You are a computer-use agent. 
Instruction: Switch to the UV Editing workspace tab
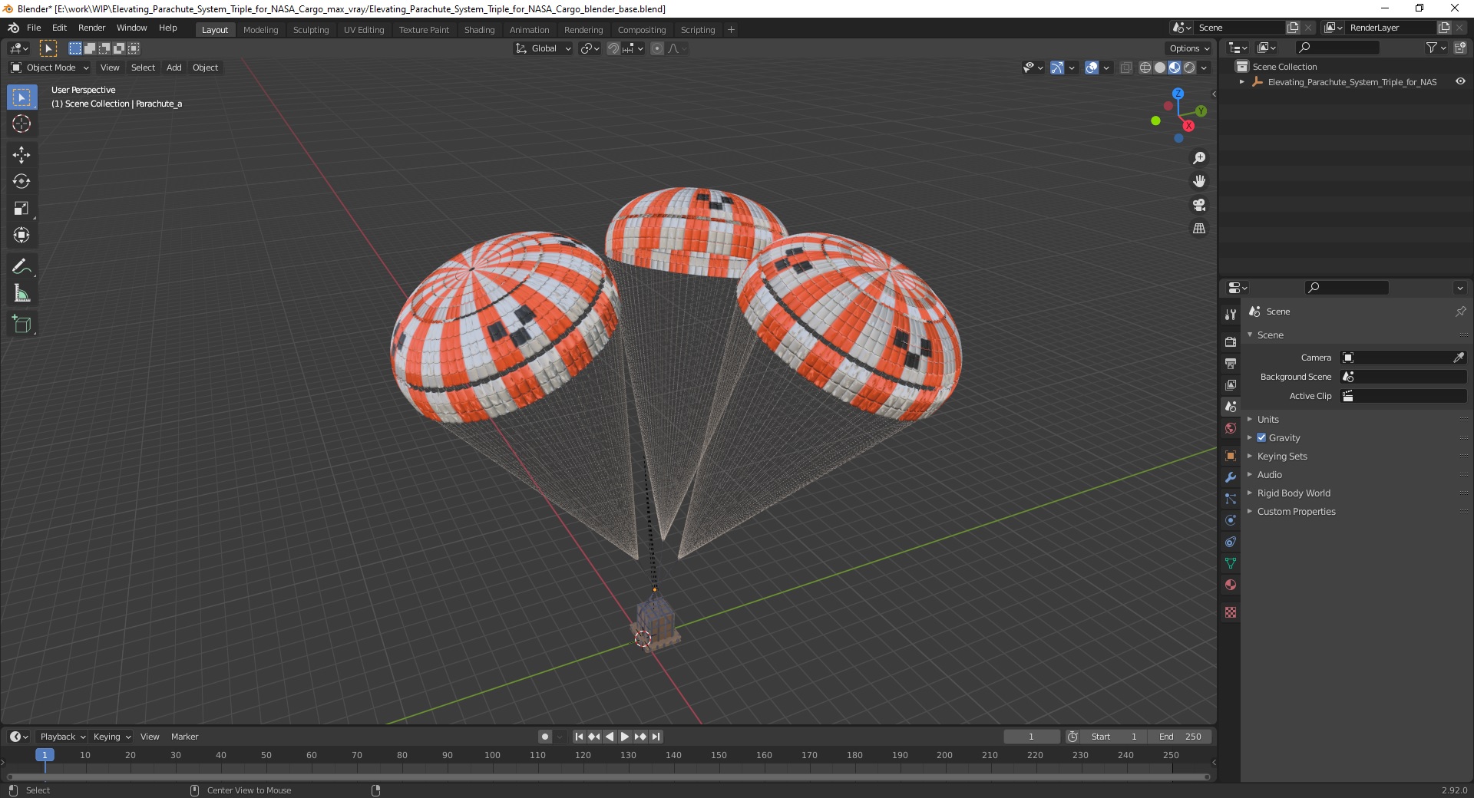[364, 30]
